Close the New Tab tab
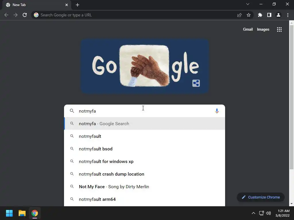Screen dimensions: 294x220 [x=67, y=5]
